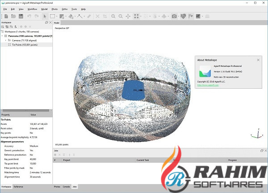
Task: Undo the last action
Action: (29, 16)
